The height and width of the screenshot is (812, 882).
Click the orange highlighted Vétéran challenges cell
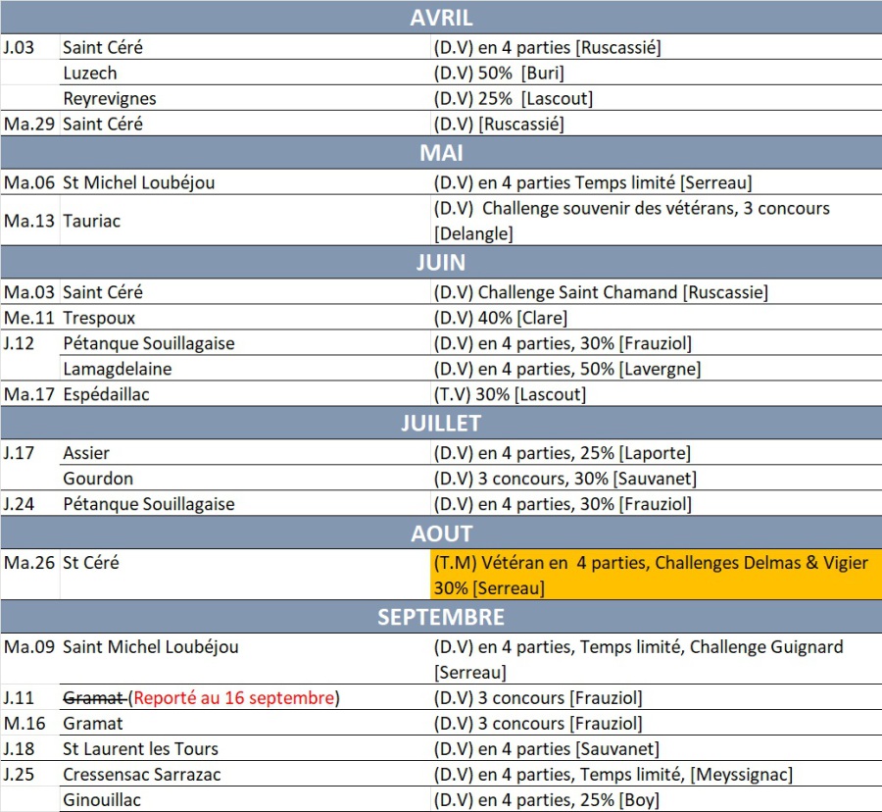point(655,576)
